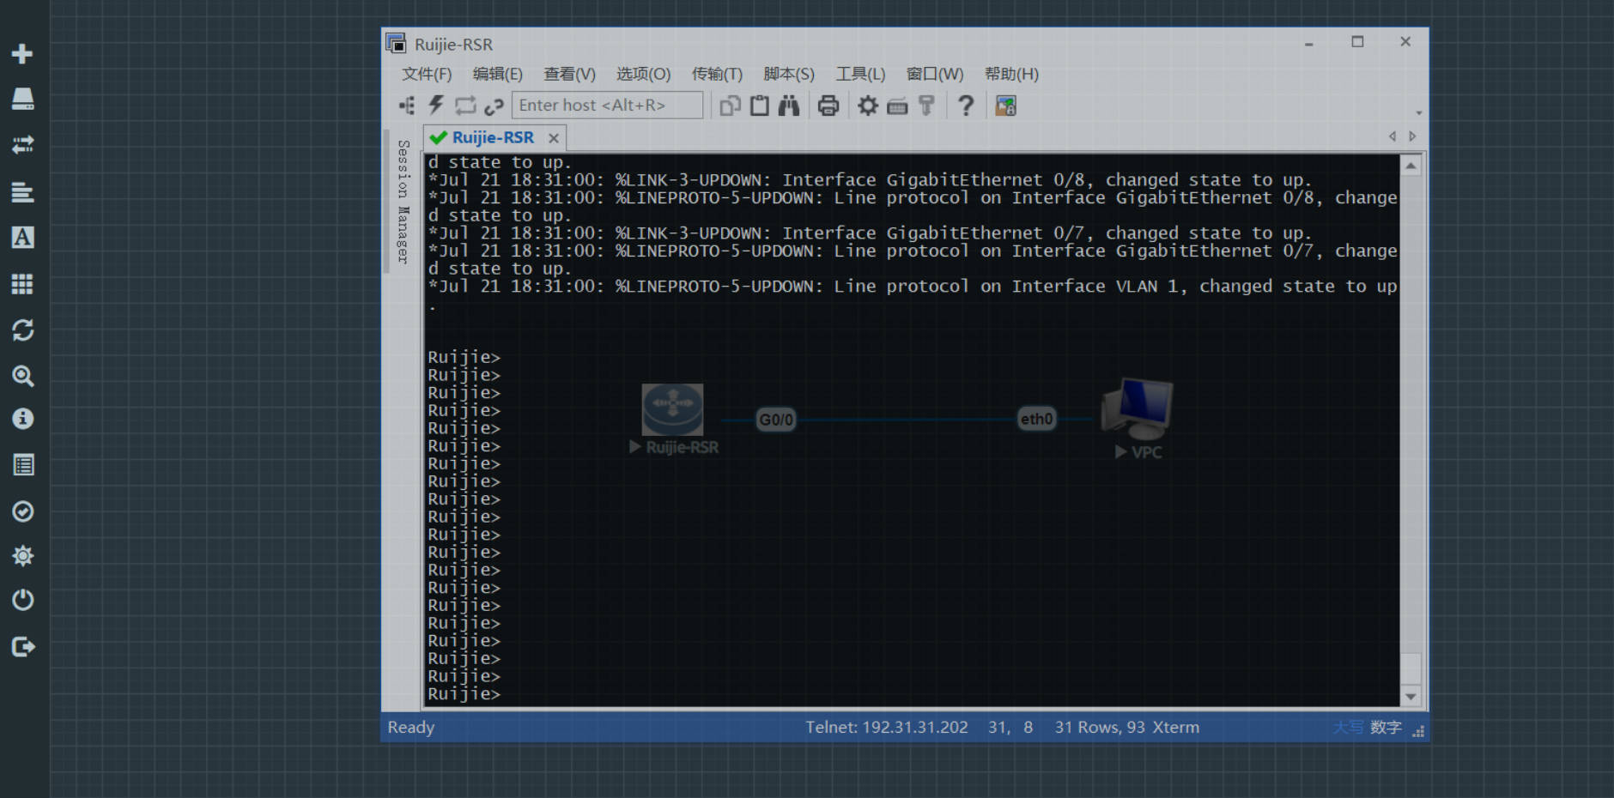Screen dimensions: 1614x798
Task: Expand the toolbar overflow options arrow
Action: [x=1418, y=112]
